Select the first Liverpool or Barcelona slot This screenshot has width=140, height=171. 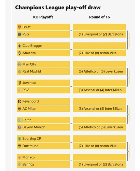[x=99, y=34]
